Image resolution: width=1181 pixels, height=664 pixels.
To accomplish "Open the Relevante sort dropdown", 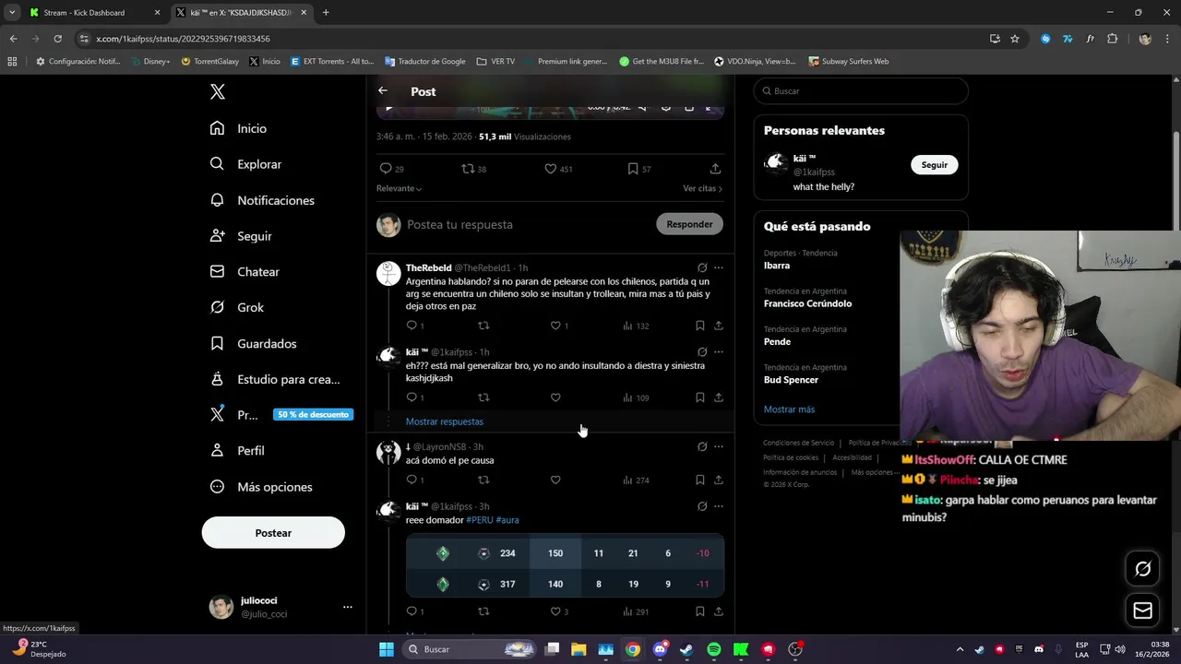I will [399, 188].
